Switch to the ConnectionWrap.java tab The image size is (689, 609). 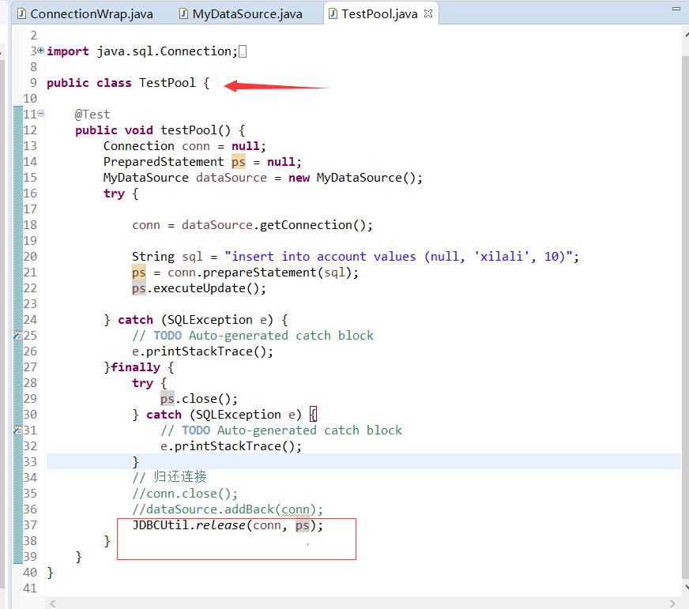(x=85, y=14)
